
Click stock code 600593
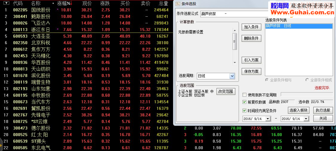click(20, 36)
